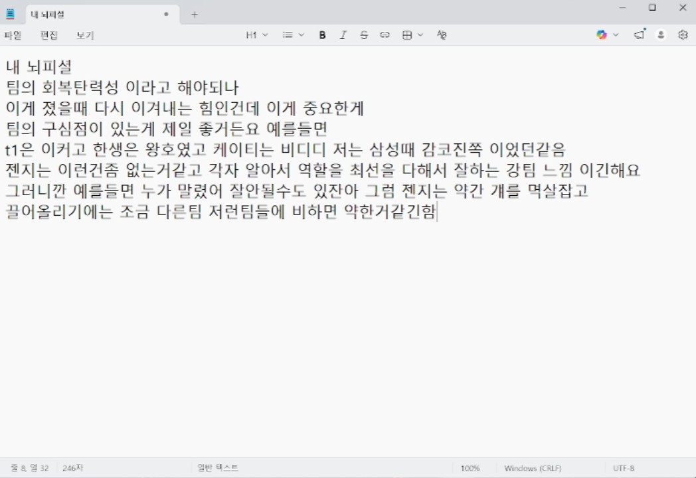This screenshot has width=696, height=478.
Task: Open the account profile icon
Action: [661, 35]
